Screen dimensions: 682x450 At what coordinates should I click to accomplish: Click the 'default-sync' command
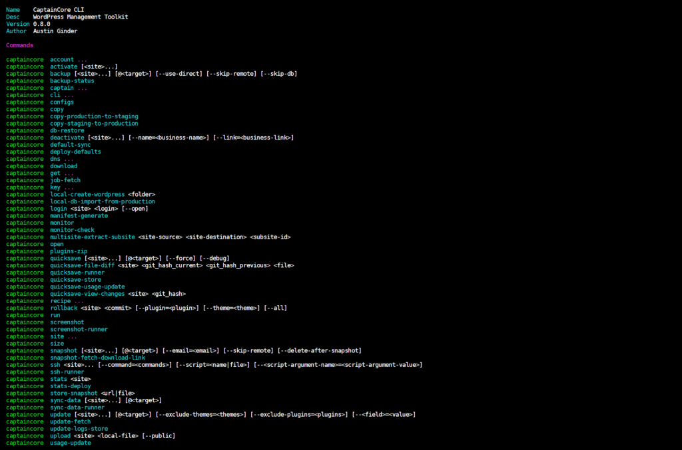tap(70, 145)
